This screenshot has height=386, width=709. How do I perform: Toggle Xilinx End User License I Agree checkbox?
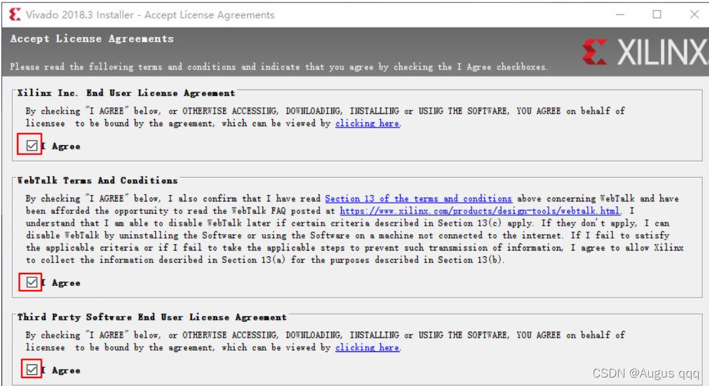tap(31, 145)
